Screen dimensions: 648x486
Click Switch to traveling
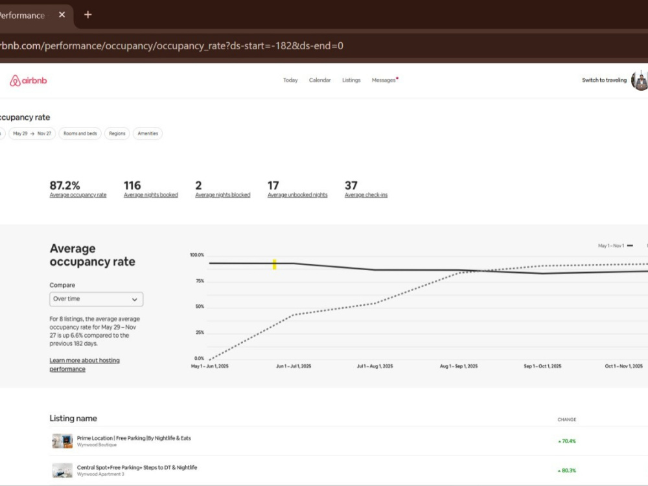click(x=604, y=80)
